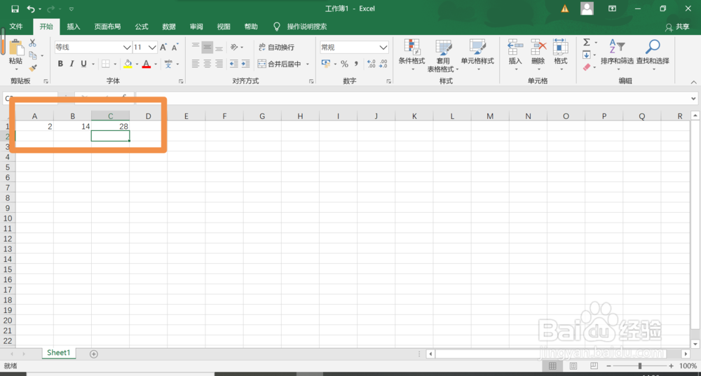Activate the Format Painter brush
Image resolution: width=701 pixels, height=376 pixels.
point(33,68)
